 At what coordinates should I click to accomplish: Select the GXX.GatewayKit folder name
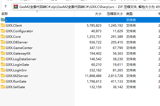click(18, 54)
